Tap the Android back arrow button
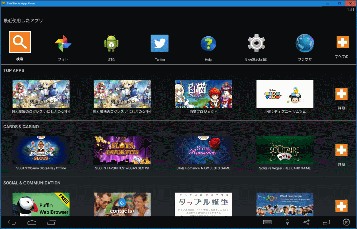357x229 pixels. pos(12,223)
